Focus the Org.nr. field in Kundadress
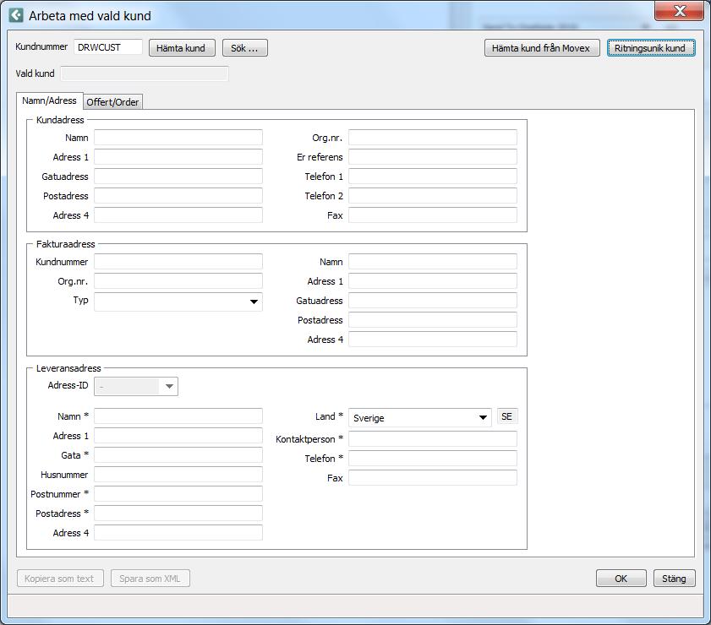This screenshot has height=625, width=711. (x=433, y=138)
